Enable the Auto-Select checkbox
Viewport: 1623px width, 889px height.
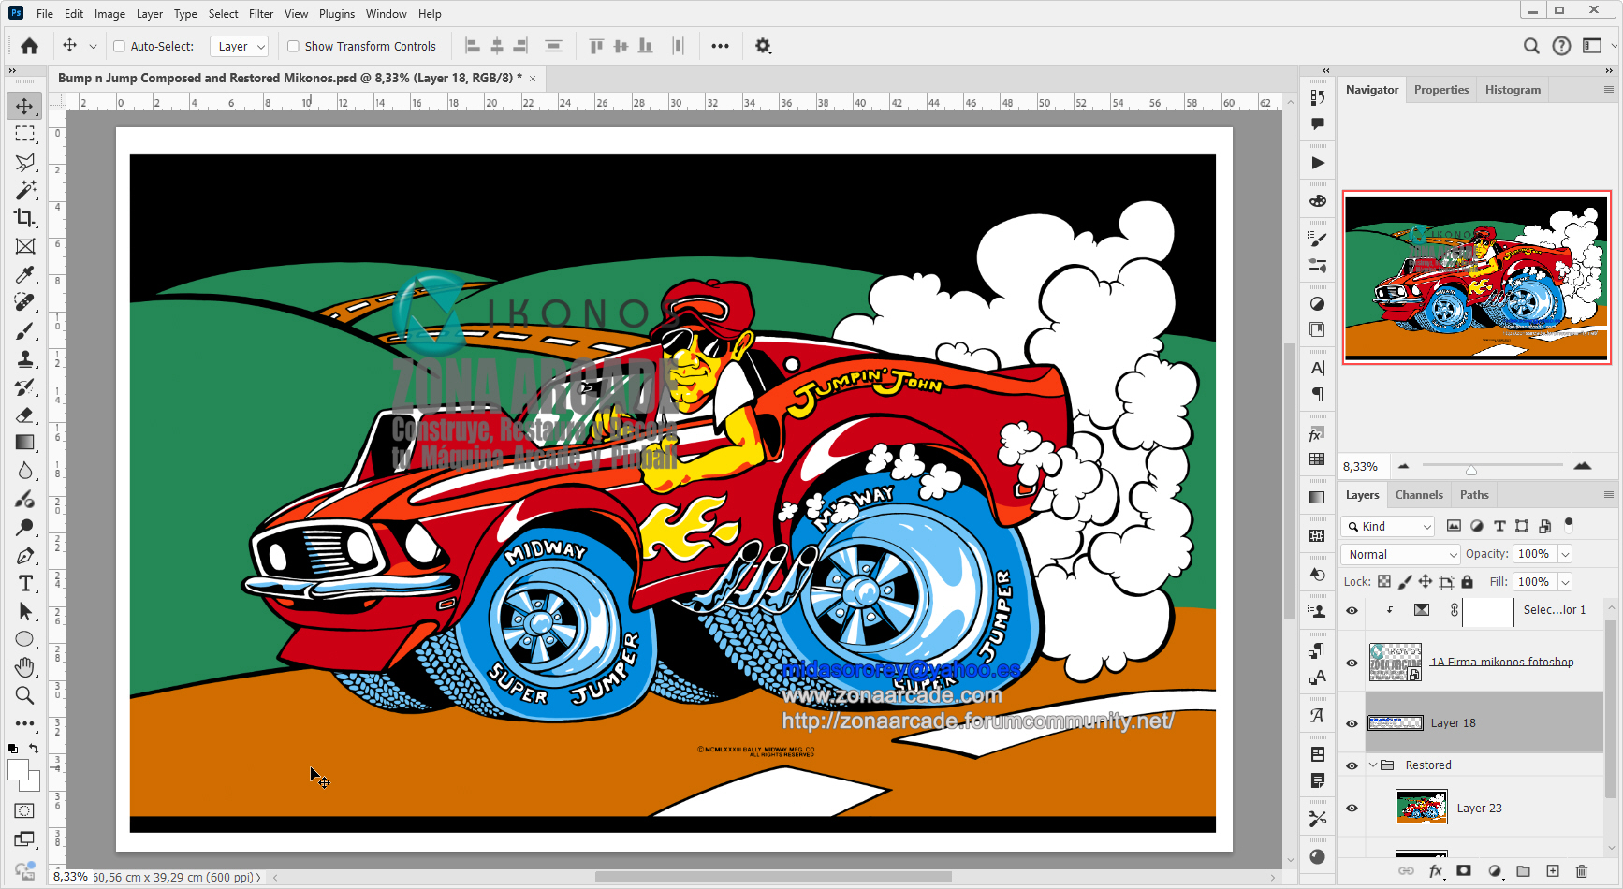click(x=119, y=46)
